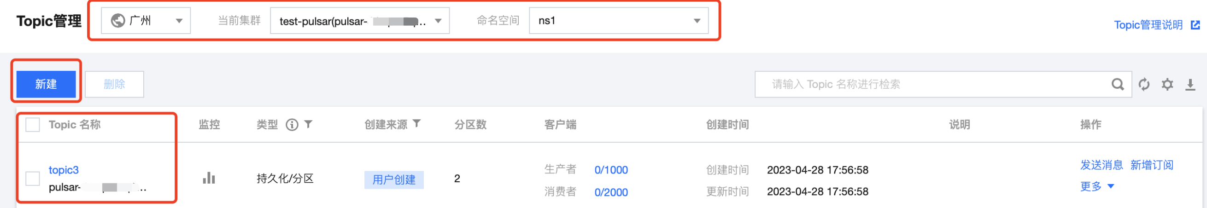Viewport: 1207px width, 208px height.
Task: Check the topic3 row checkbox
Action: 32,179
